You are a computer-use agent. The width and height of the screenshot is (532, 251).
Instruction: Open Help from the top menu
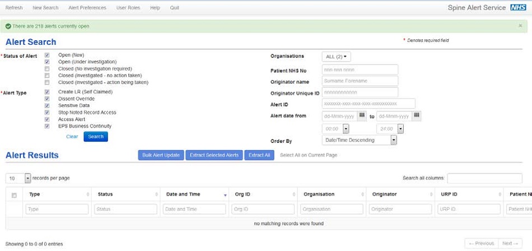pos(155,7)
